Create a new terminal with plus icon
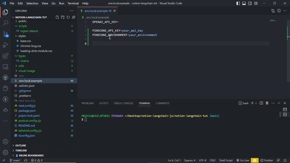The width and height of the screenshot is (290, 163). click(252, 103)
